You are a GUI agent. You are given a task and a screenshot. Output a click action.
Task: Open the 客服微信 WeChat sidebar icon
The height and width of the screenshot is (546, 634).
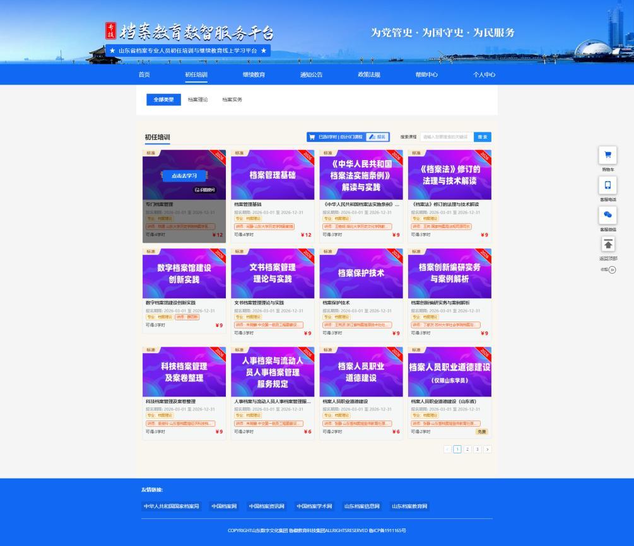608,215
